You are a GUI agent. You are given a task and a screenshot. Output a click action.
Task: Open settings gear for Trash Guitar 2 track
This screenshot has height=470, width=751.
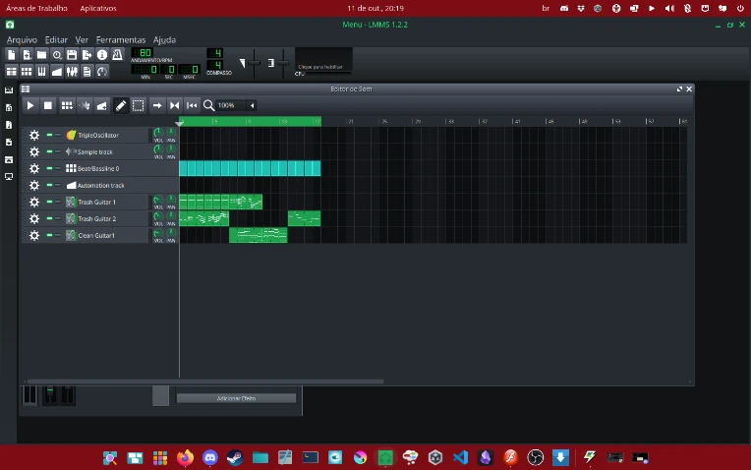click(x=34, y=218)
